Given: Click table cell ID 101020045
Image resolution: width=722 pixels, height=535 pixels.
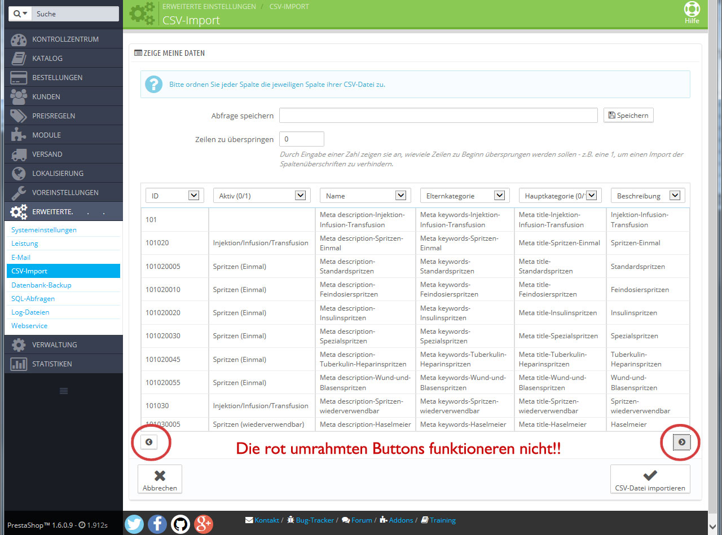Looking at the screenshot, I should pyautogui.click(x=163, y=359).
